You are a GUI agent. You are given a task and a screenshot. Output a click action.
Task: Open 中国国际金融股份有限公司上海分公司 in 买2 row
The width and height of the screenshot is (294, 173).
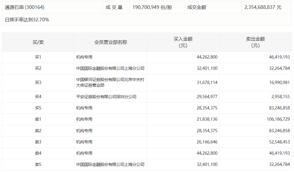coord(110,68)
